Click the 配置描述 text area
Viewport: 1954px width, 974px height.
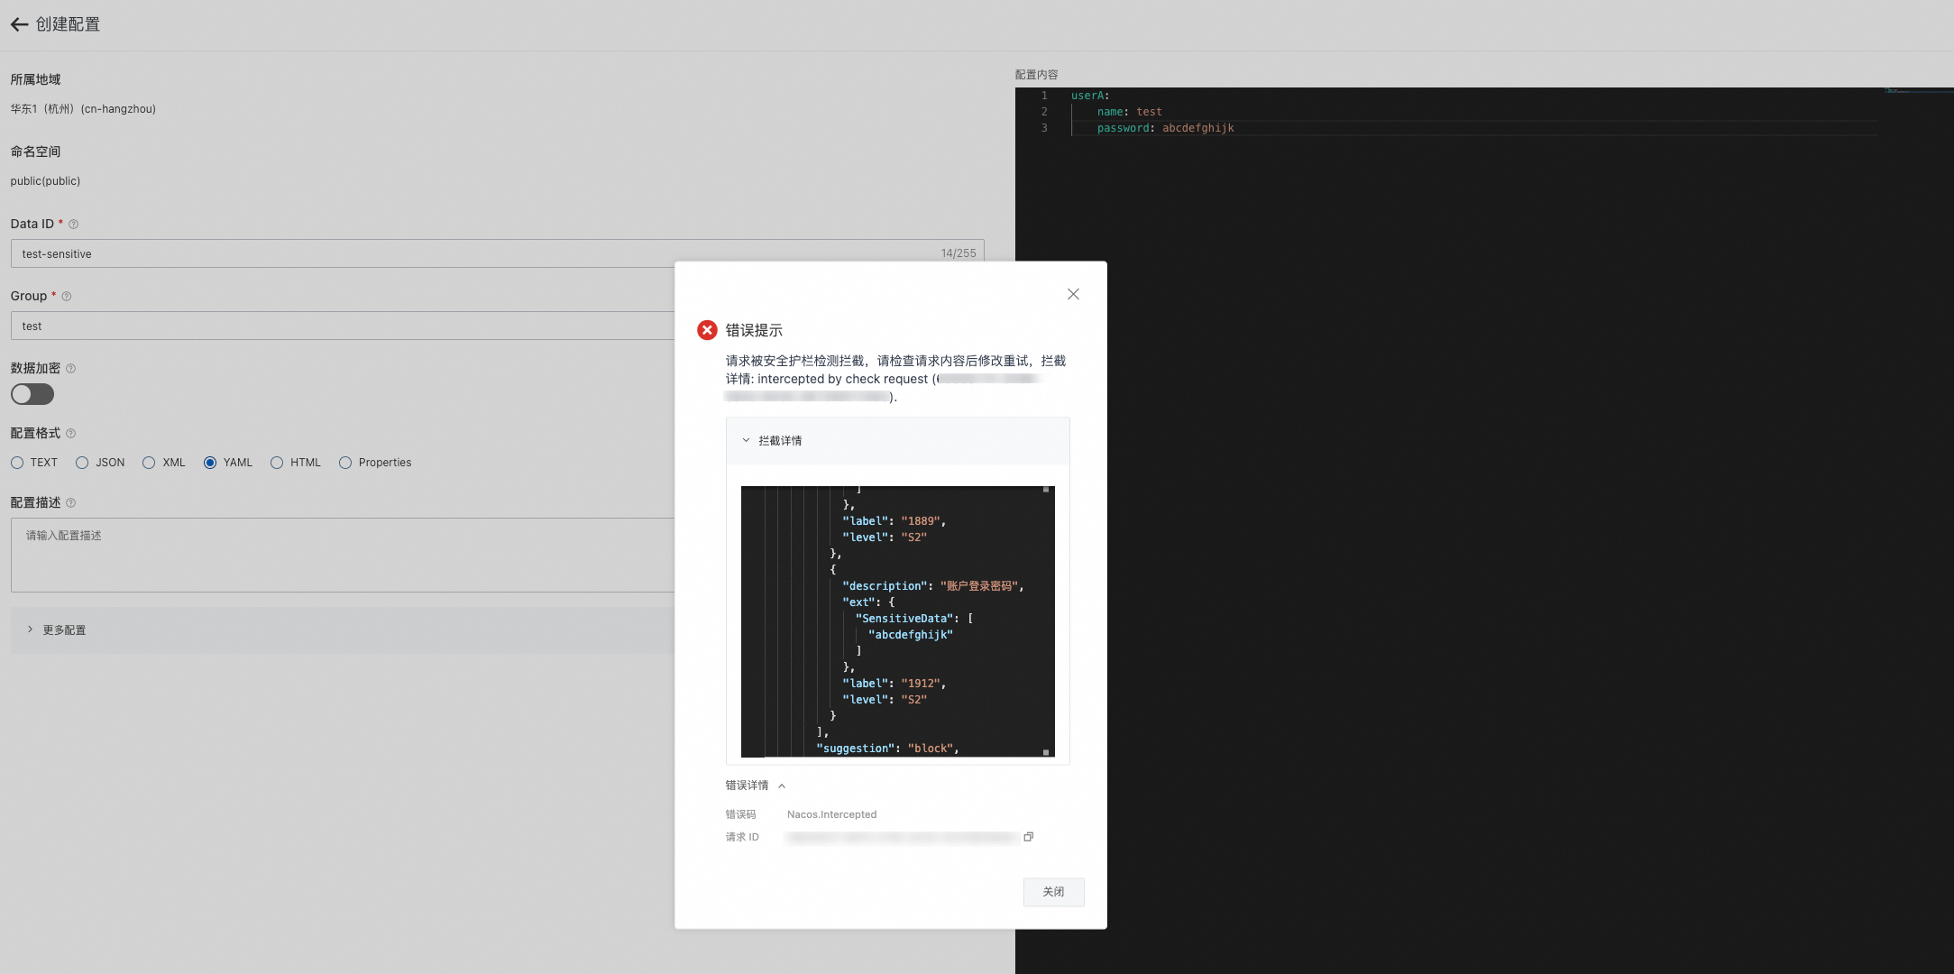pos(343,555)
